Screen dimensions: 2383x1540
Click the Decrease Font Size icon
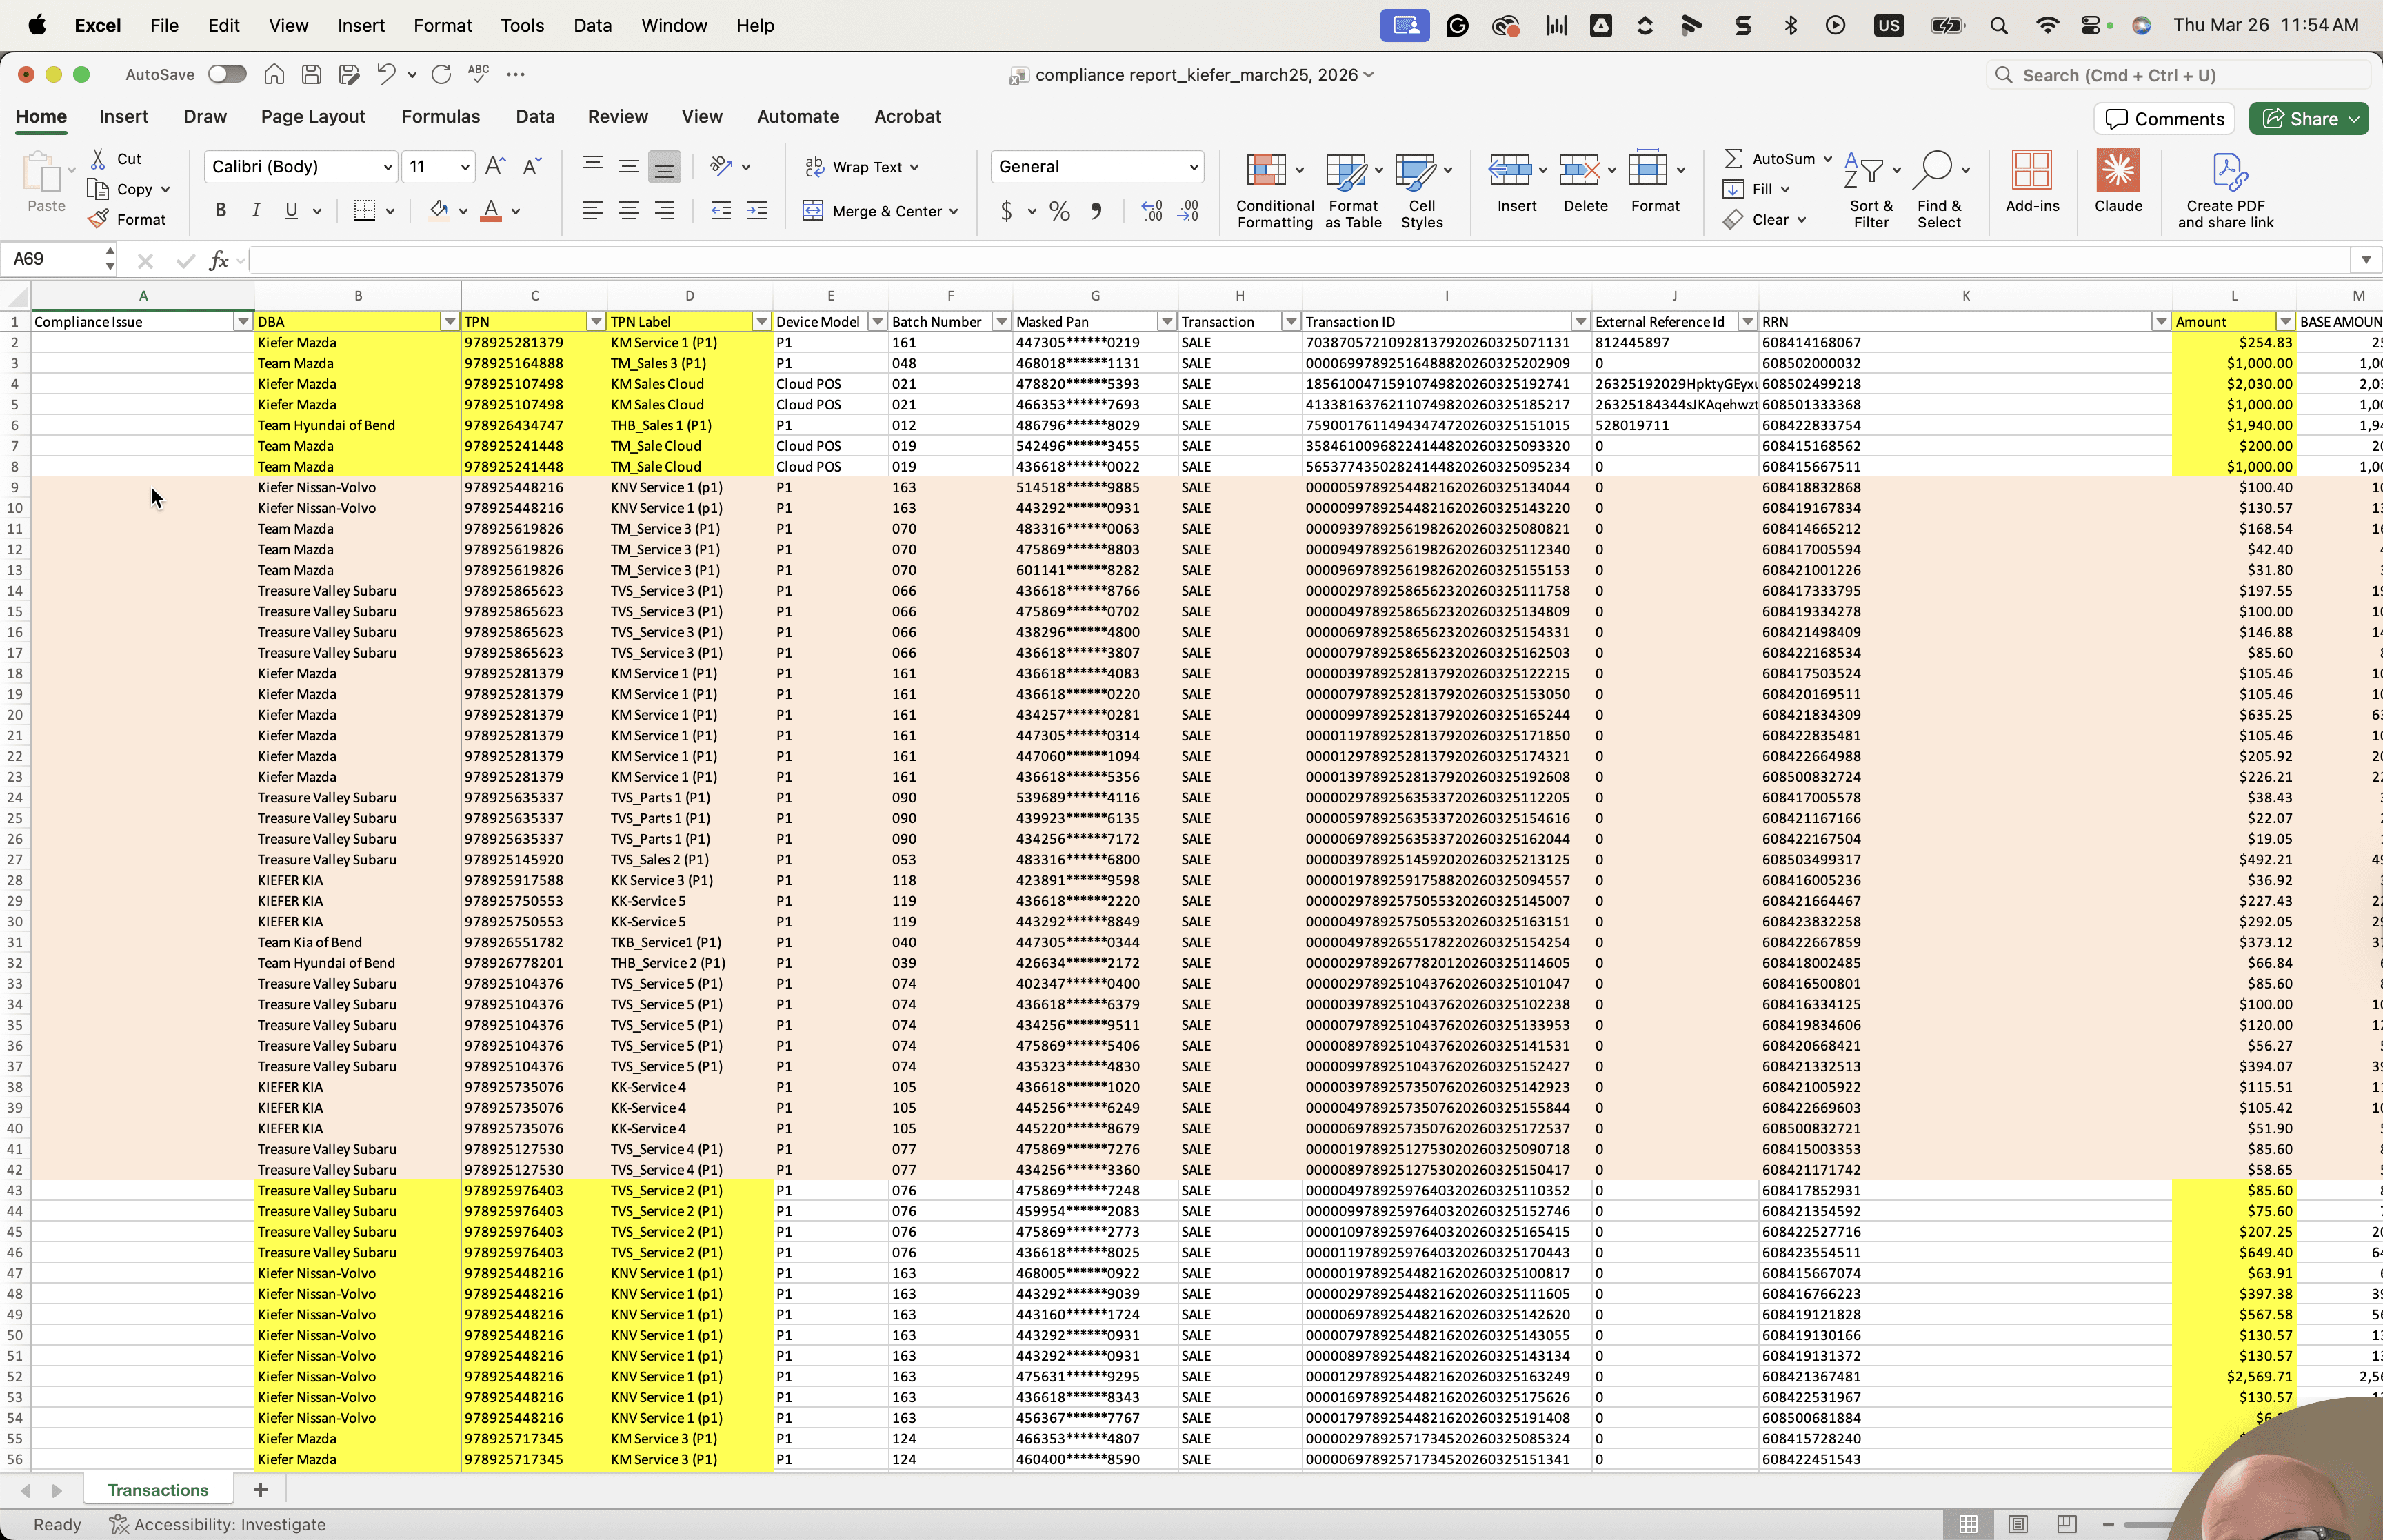point(532,166)
